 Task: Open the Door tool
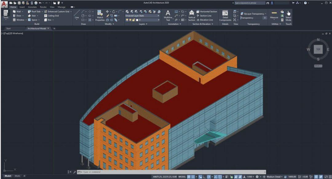[18, 16]
